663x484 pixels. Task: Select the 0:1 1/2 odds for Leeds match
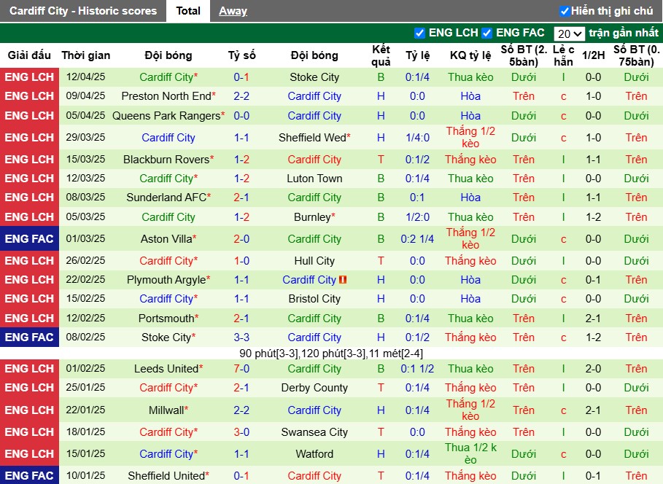[x=417, y=369]
